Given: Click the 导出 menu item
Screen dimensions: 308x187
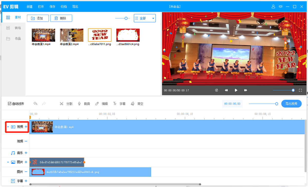Looking at the screenshot, I should [x=75, y=7].
